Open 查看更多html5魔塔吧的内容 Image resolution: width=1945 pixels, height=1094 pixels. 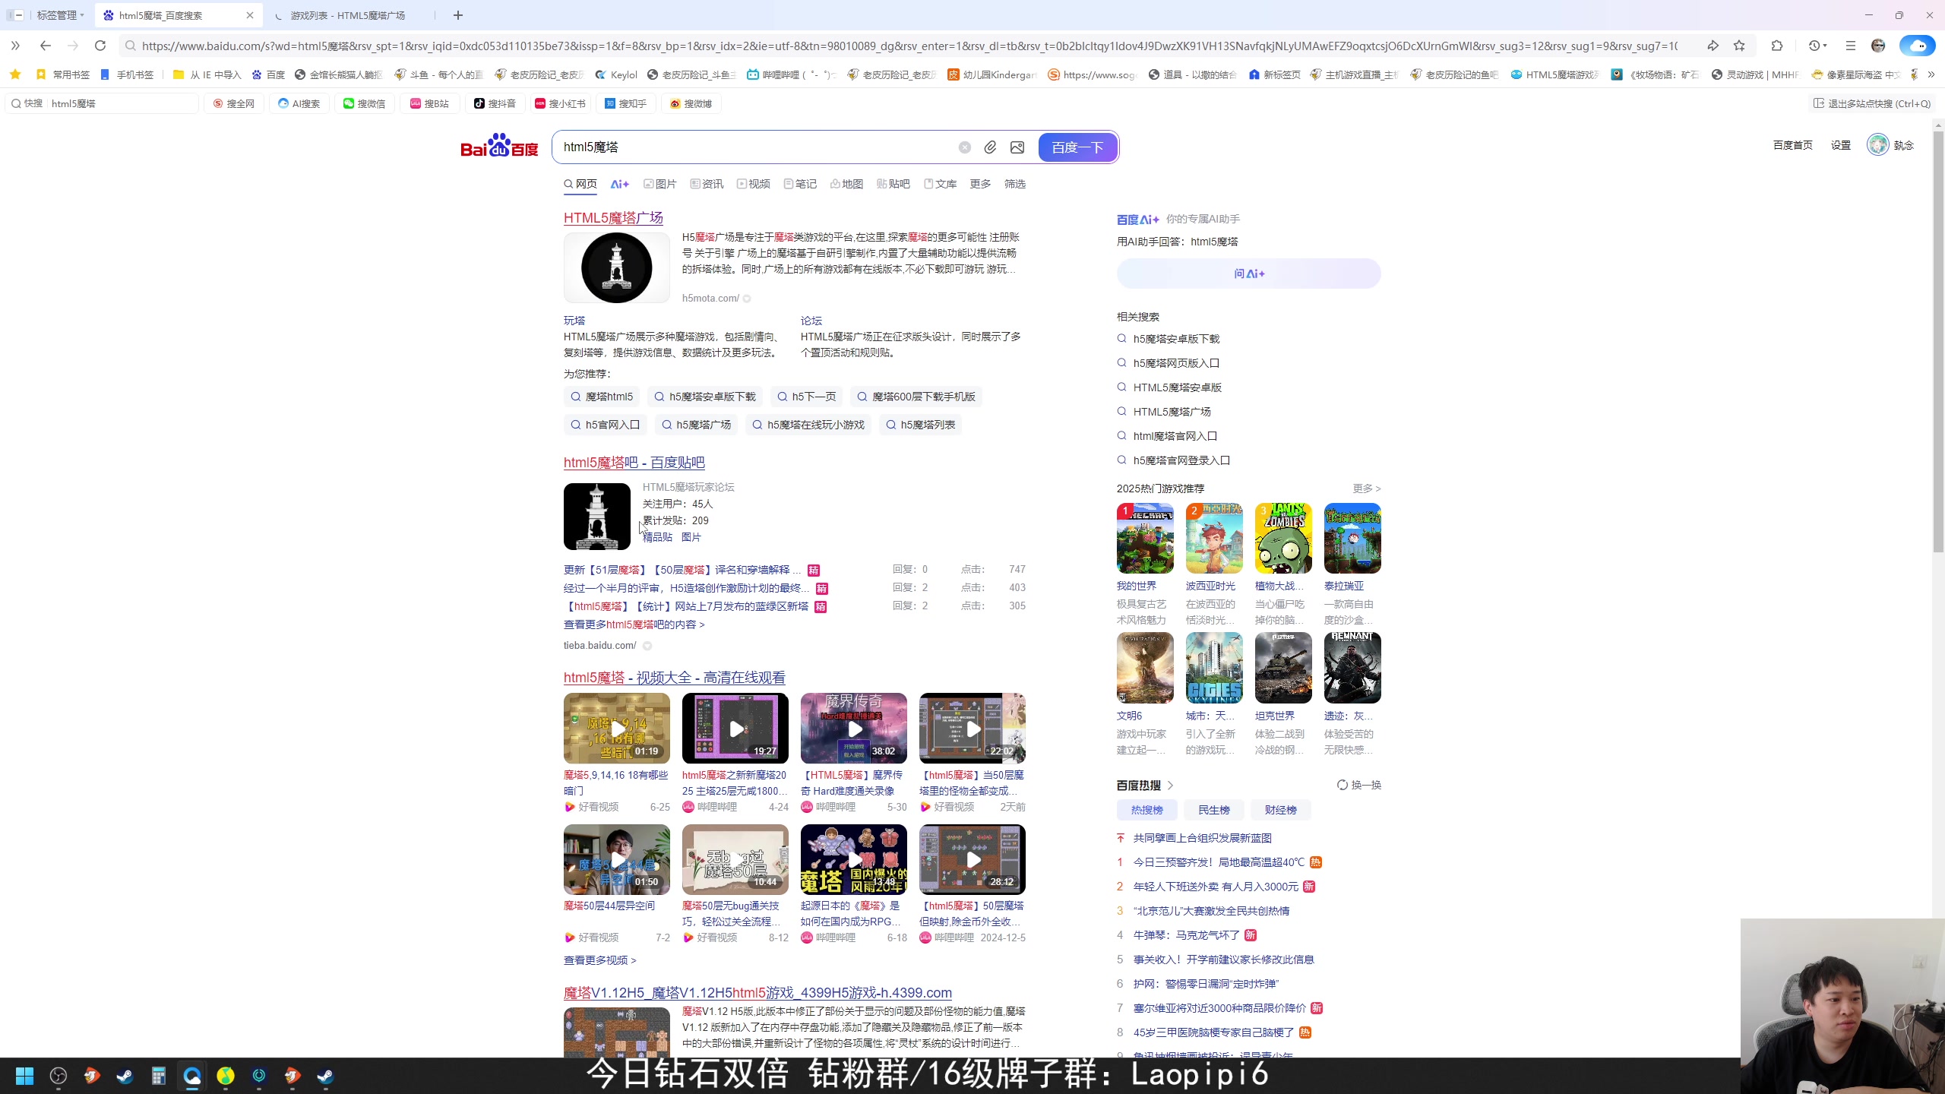point(634,624)
